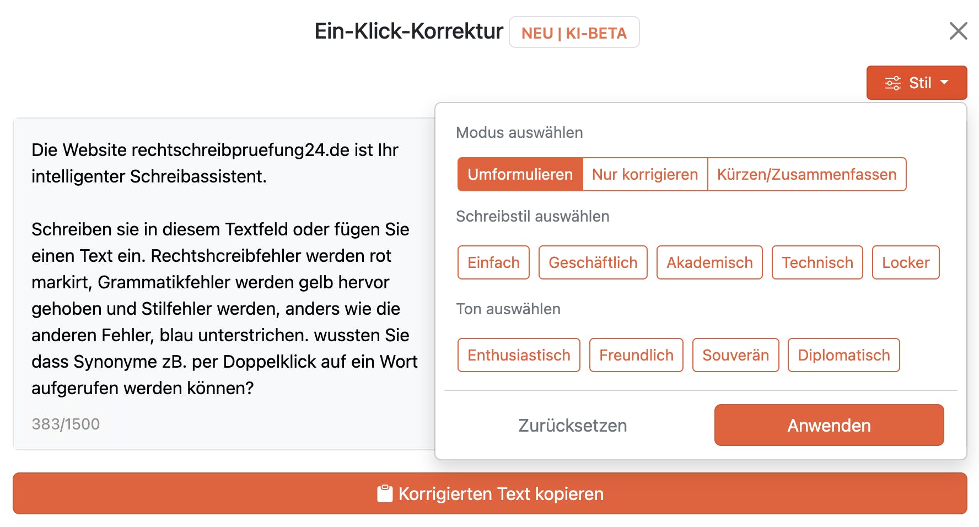
Task: Select the Technisch writing style
Action: pyautogui.click(x=817, y=262)
